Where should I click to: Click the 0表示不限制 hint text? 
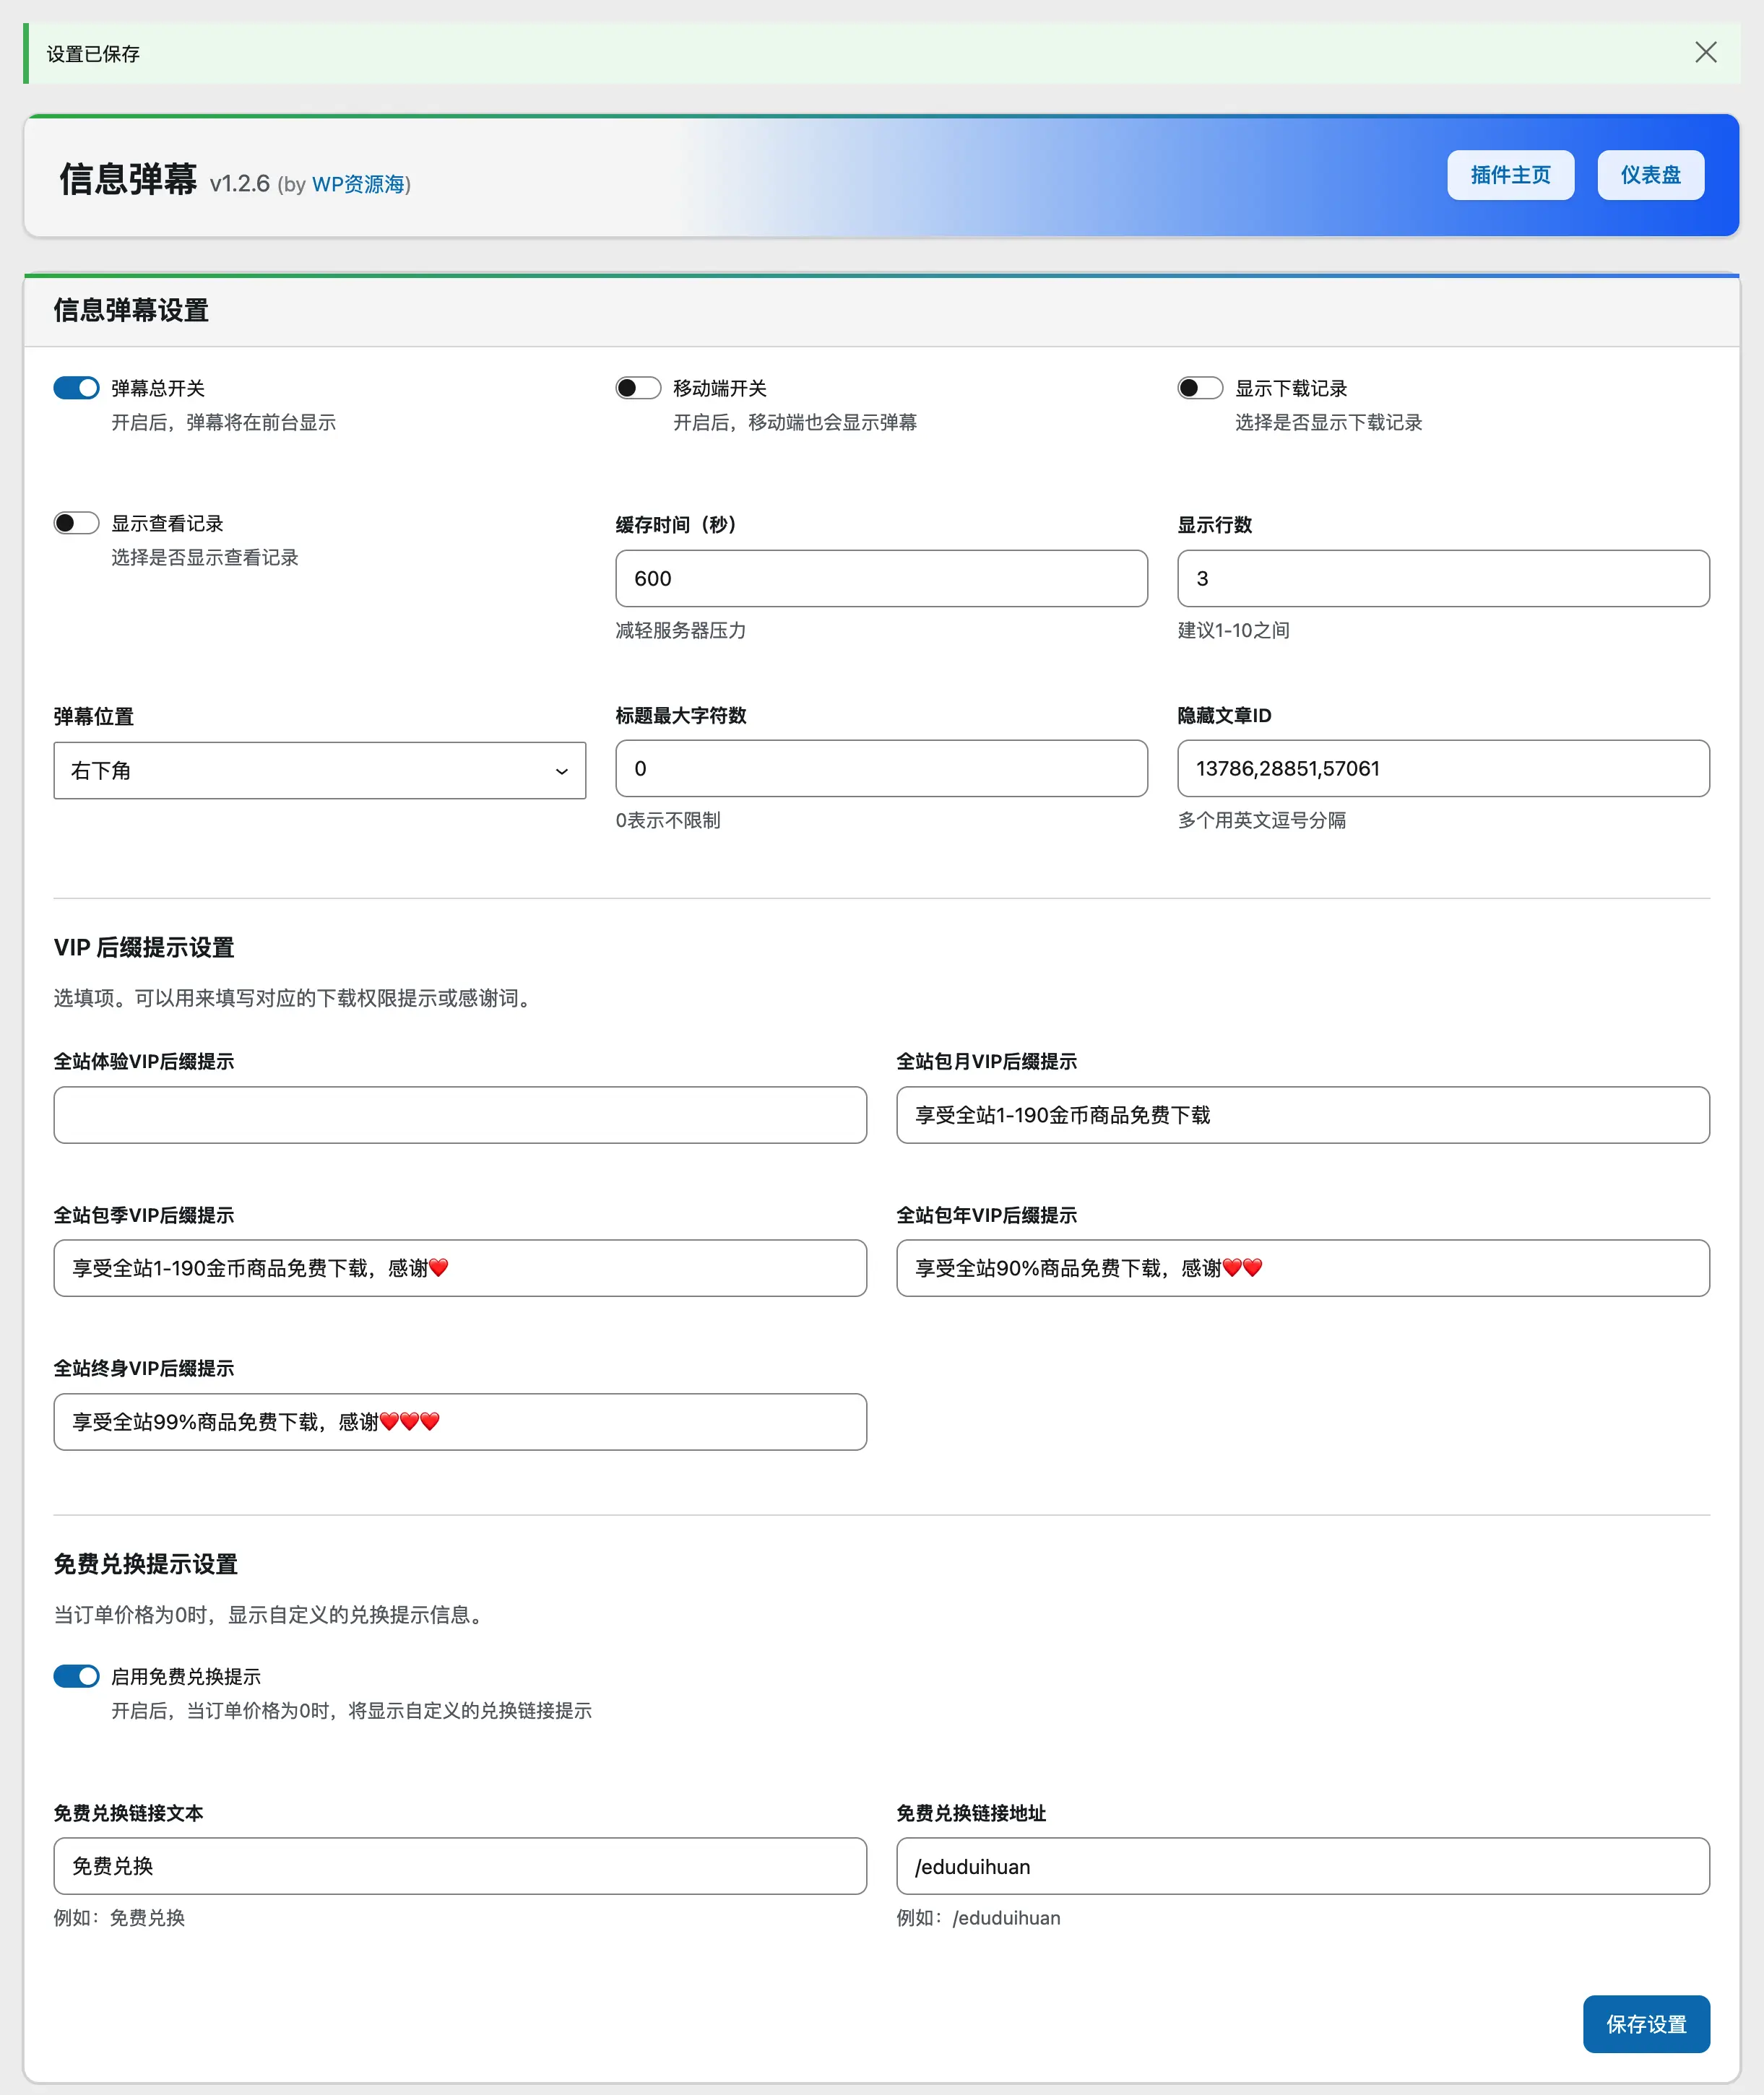[668, 820]
